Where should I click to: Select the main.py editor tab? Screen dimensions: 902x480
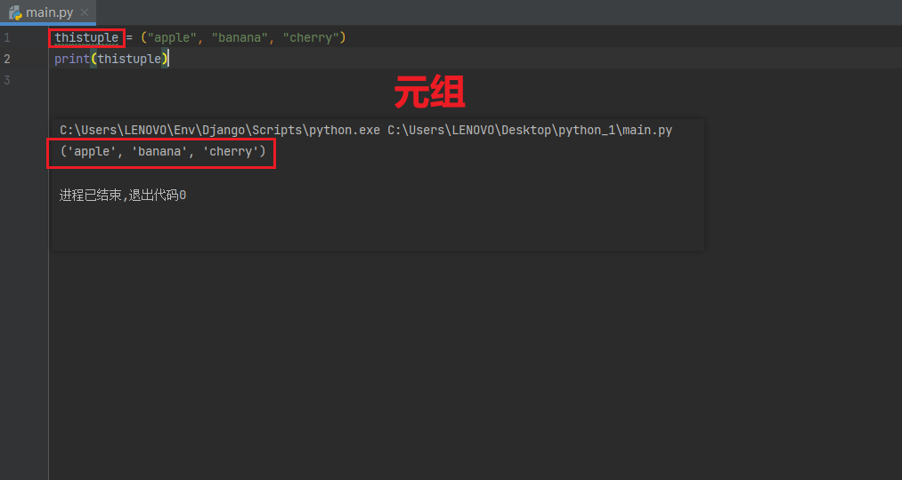(x=48, y=12)
